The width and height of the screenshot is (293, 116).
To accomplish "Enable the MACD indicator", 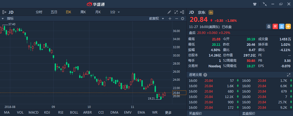I will tap(34, 113).
